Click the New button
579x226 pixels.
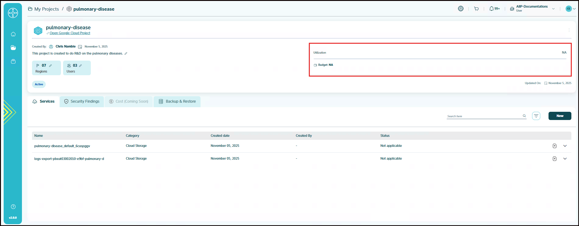pos(560,116)
